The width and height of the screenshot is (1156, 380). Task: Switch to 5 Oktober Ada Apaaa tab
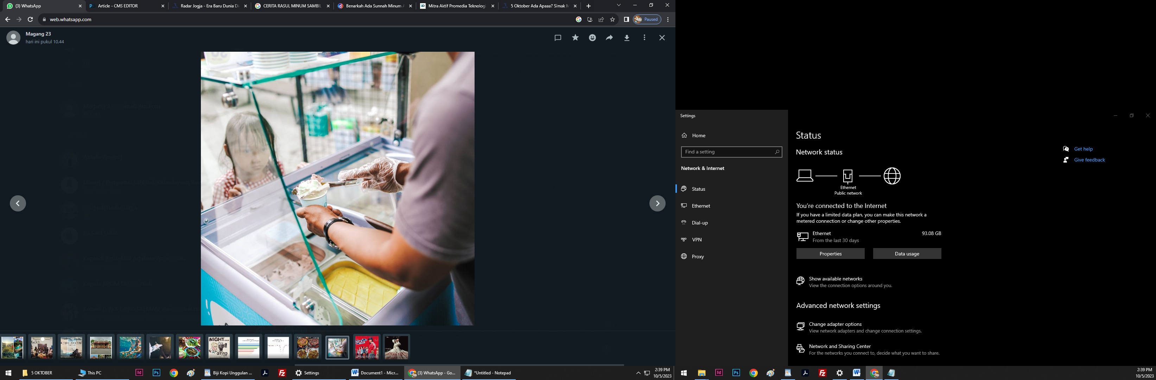point(539,6)
